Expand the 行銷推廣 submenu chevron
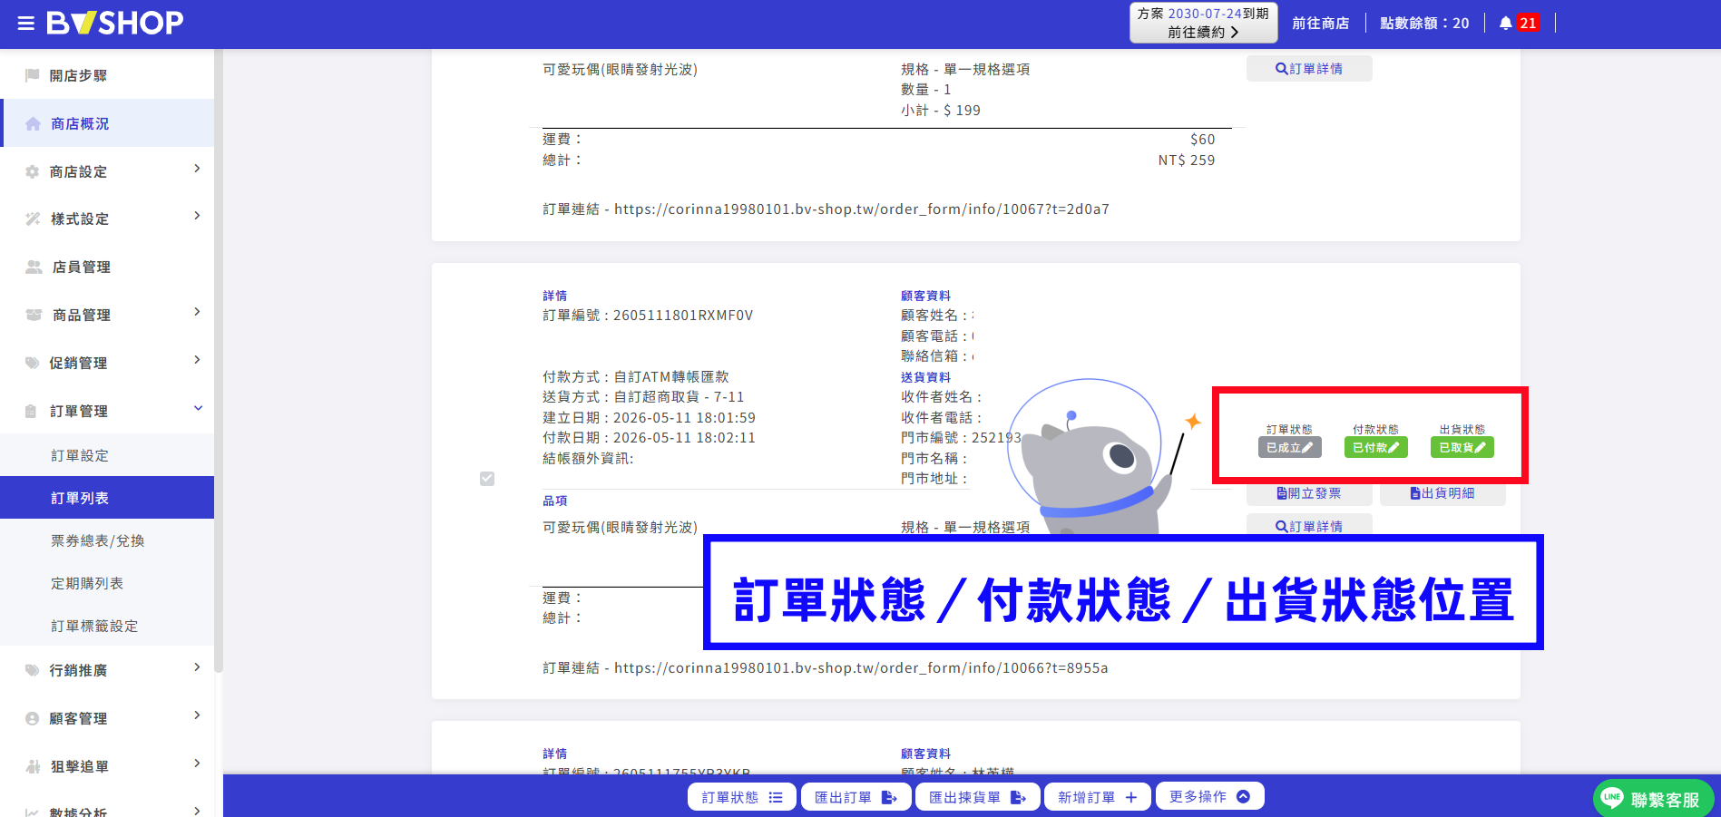 pyautogui.click(x=197, y=667)
